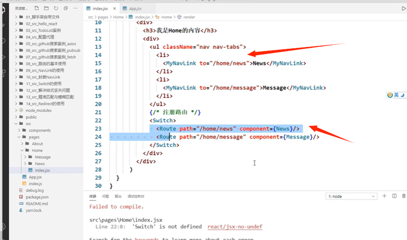Expand the node_modules folder chevron
This screenshot has width=407, height=240.
(16, 110)
